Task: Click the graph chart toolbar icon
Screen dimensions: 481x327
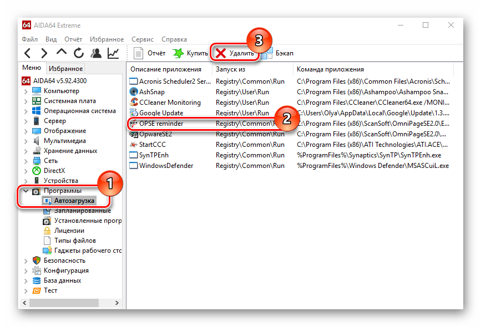Action: coord(113,53)
